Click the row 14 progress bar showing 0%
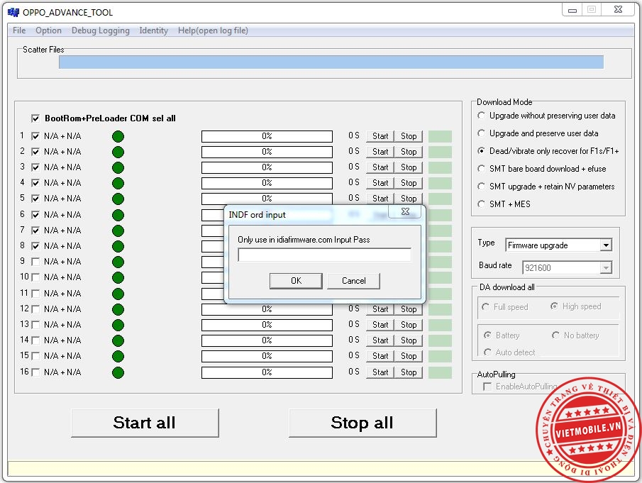 pyautogui.click(x=267, y=340)
